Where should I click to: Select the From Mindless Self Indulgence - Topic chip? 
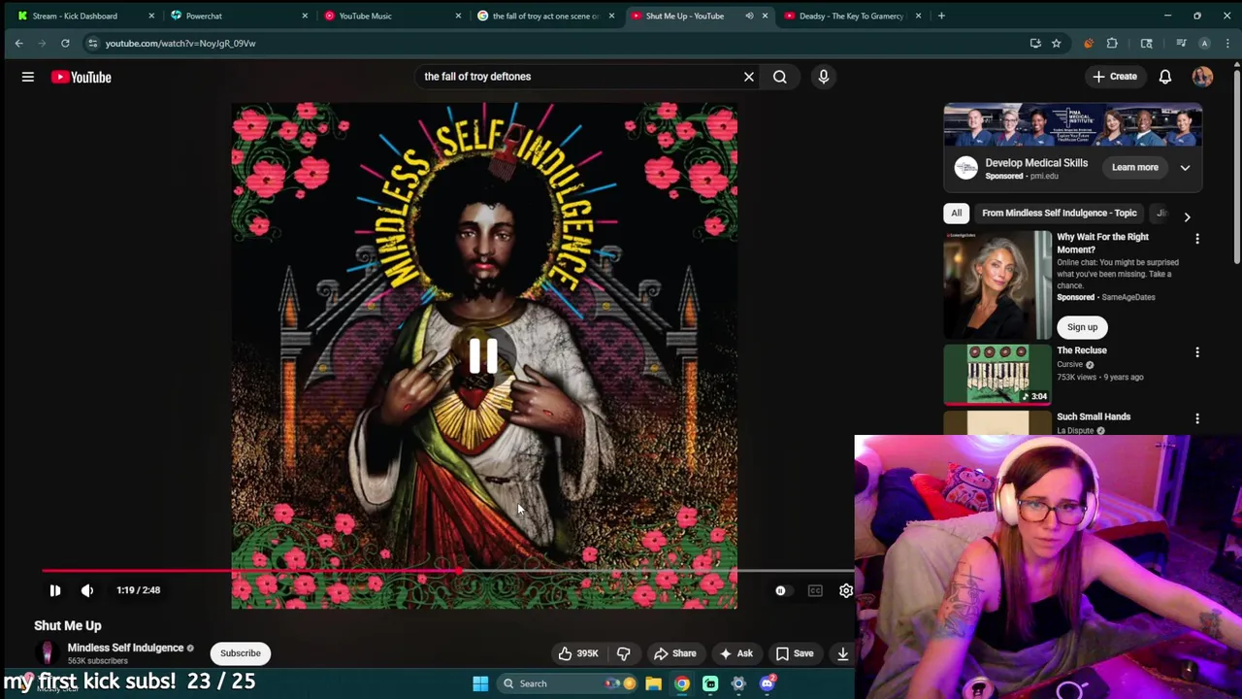pyautogui.click(x=1059, y=213)
